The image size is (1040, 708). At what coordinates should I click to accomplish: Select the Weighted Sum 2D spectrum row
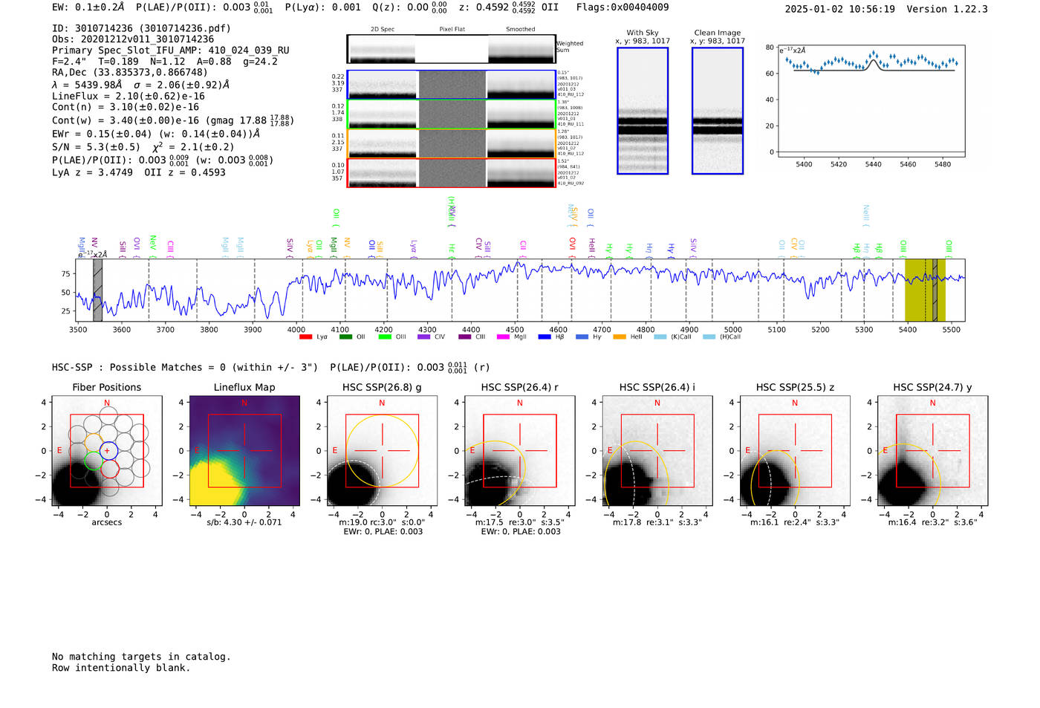click(451, 49)
